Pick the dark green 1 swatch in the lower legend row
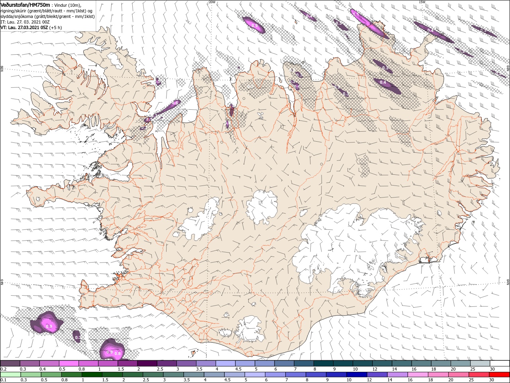This screenshot has height=383, width=510. [92, 374]
